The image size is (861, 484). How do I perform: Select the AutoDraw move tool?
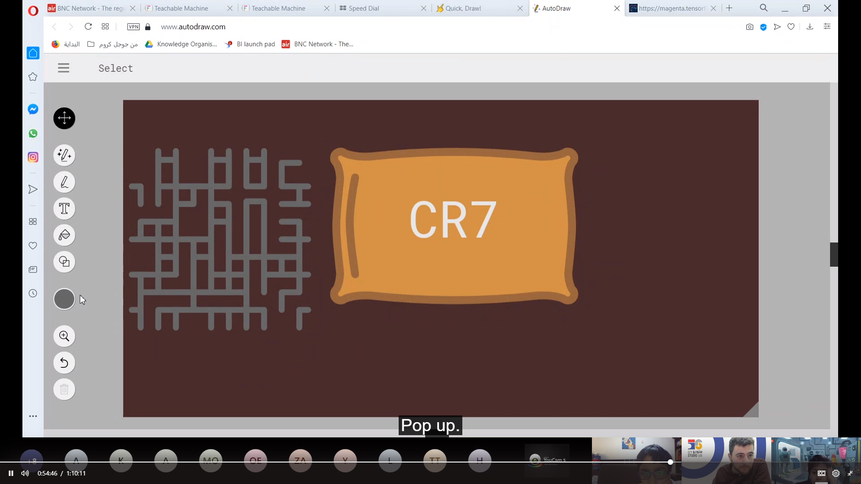pyautogui.click(x=64, y=118)
